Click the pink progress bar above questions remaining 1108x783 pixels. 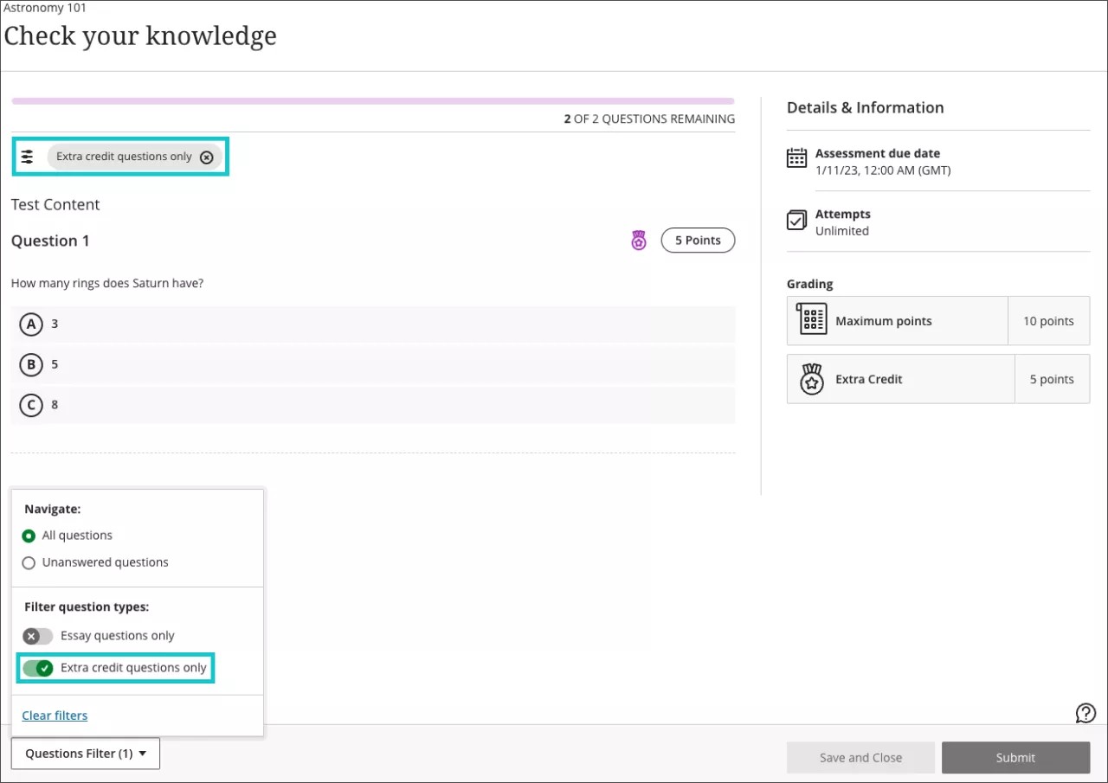[372, 100]
